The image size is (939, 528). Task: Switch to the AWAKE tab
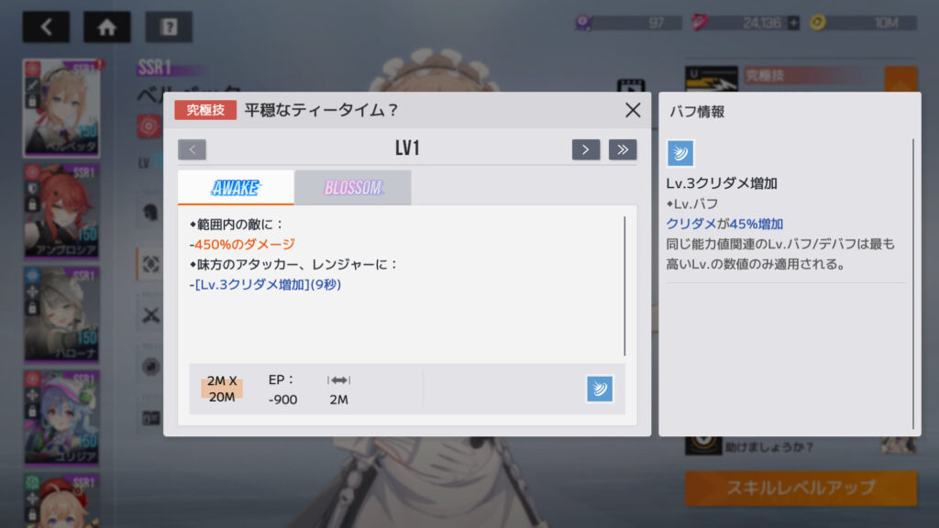tap(236, 188)
